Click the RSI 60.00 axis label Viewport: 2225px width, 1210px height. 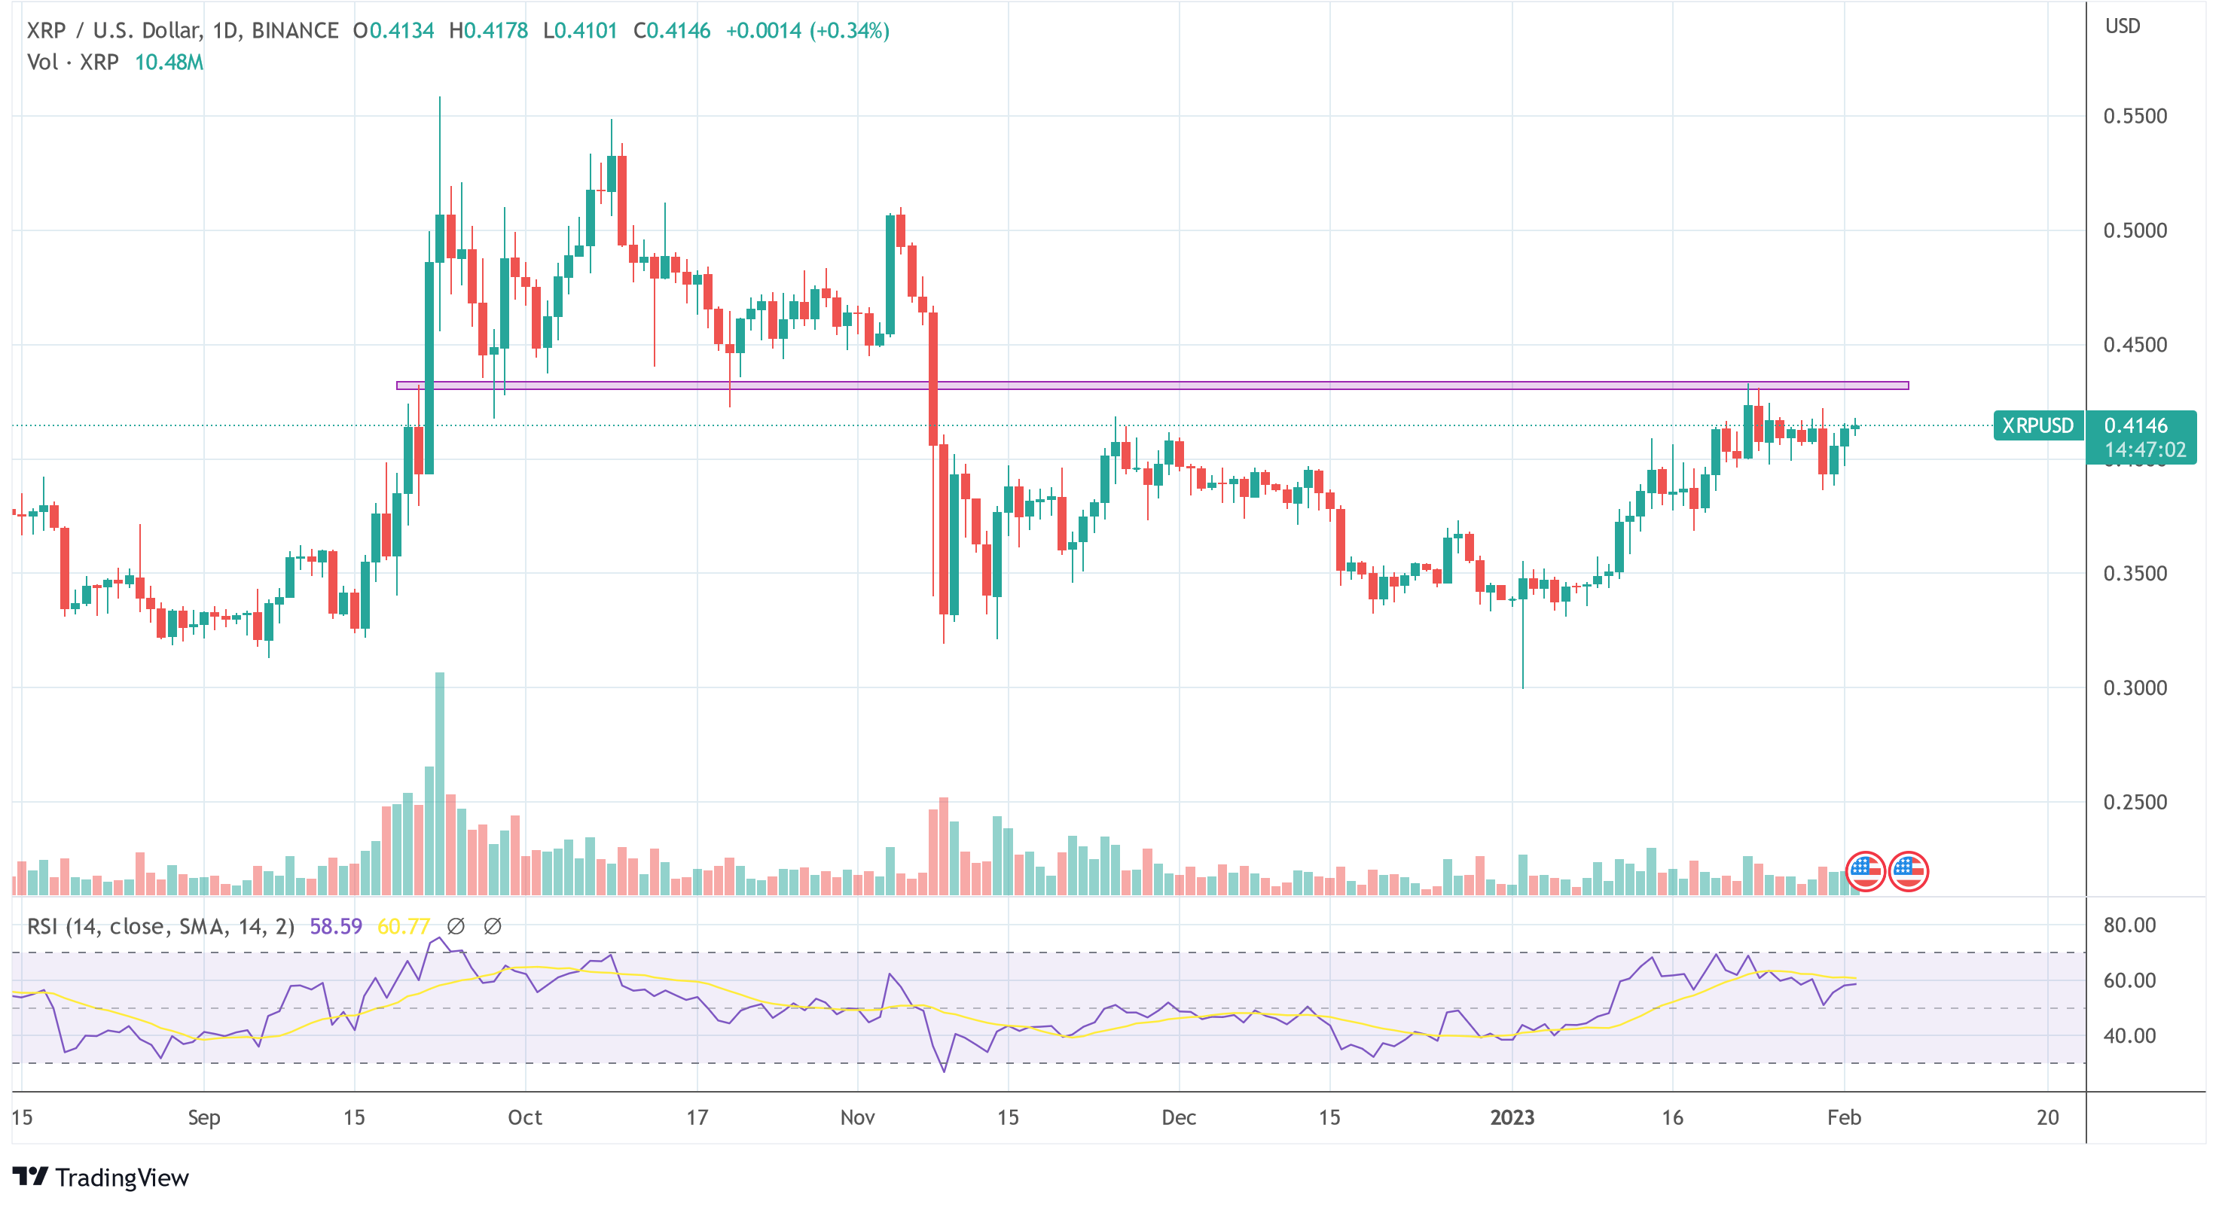tap(2130, 980)
